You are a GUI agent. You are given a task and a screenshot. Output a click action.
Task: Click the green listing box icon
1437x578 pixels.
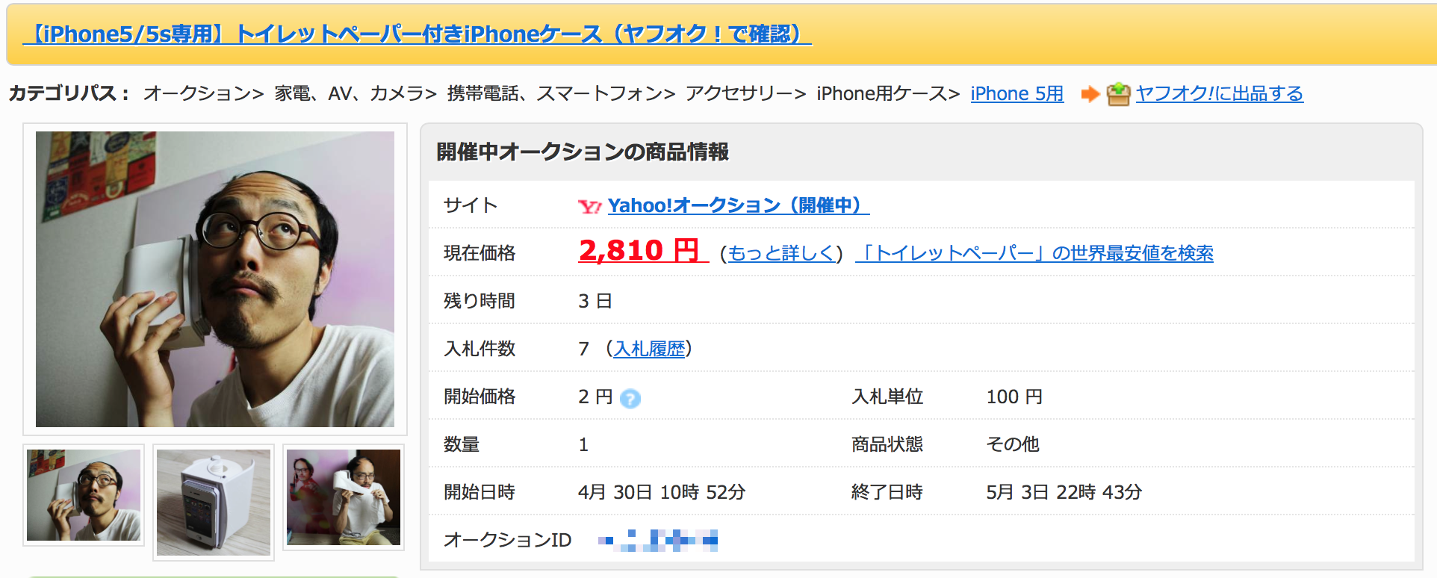tap(1118, 94)
